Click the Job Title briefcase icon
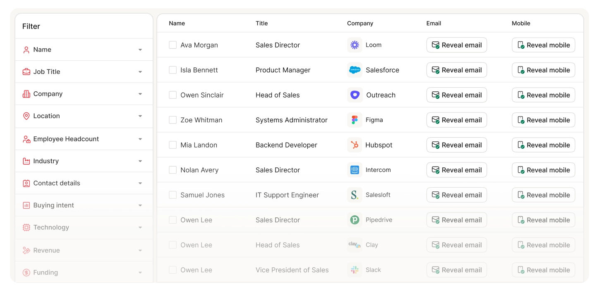 click(x=26, y=72)
